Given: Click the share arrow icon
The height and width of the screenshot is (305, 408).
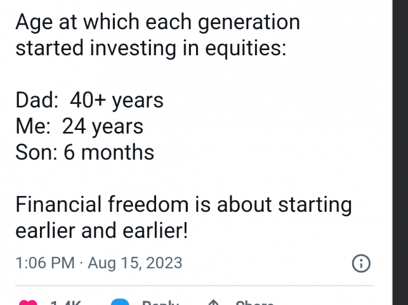Looking at the screenshot, I should 214,302.
